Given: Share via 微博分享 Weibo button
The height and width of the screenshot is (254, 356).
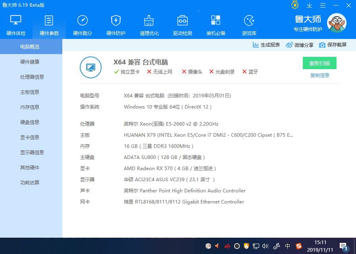Looking at the screenshot, I should [300, 45].
